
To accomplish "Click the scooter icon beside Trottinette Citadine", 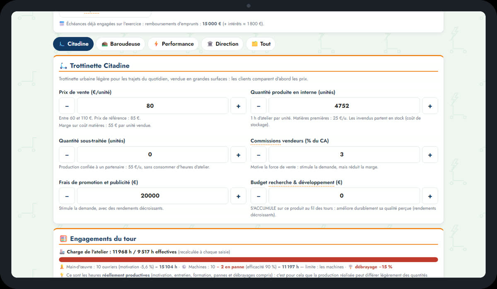I will (x=63, y=66).
